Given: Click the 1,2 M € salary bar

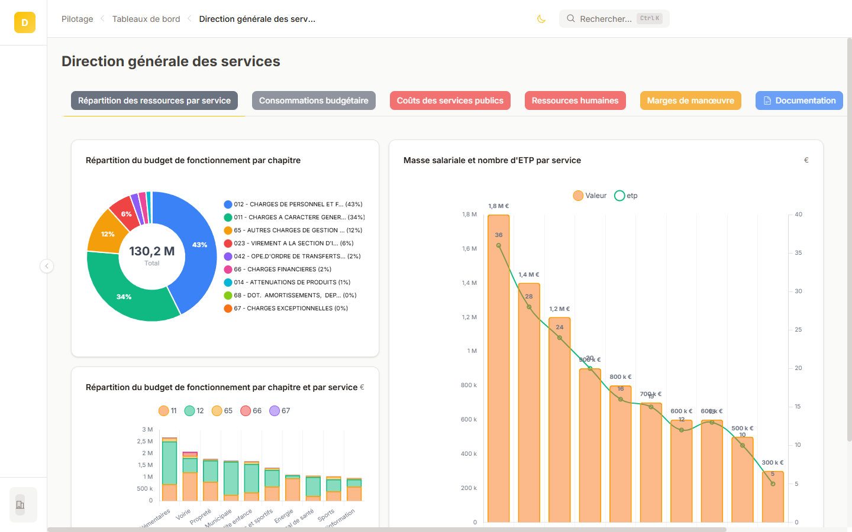Looking at the screenshot, I should pyautogui.click(x=560, y=420).
